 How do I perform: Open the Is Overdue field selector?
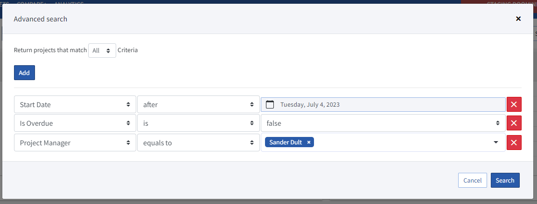pyautogui.click(x=75, y=123)
